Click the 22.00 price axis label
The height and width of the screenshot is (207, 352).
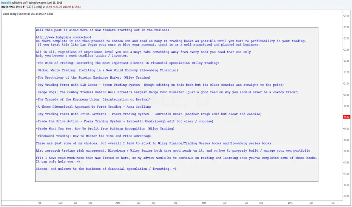347,61
